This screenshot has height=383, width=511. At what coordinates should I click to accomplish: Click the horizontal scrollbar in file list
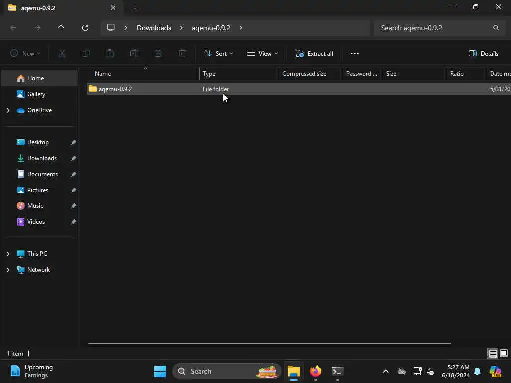(269, 344)
